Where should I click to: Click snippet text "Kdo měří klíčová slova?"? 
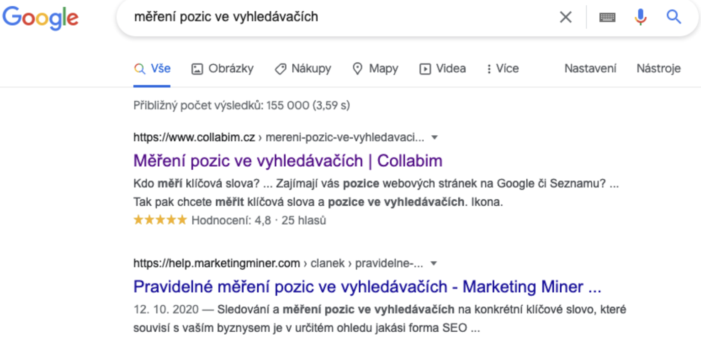point(196,183)
